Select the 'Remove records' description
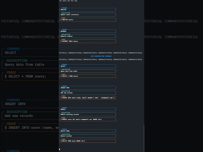Screen dimensions: 203x152 66,136
